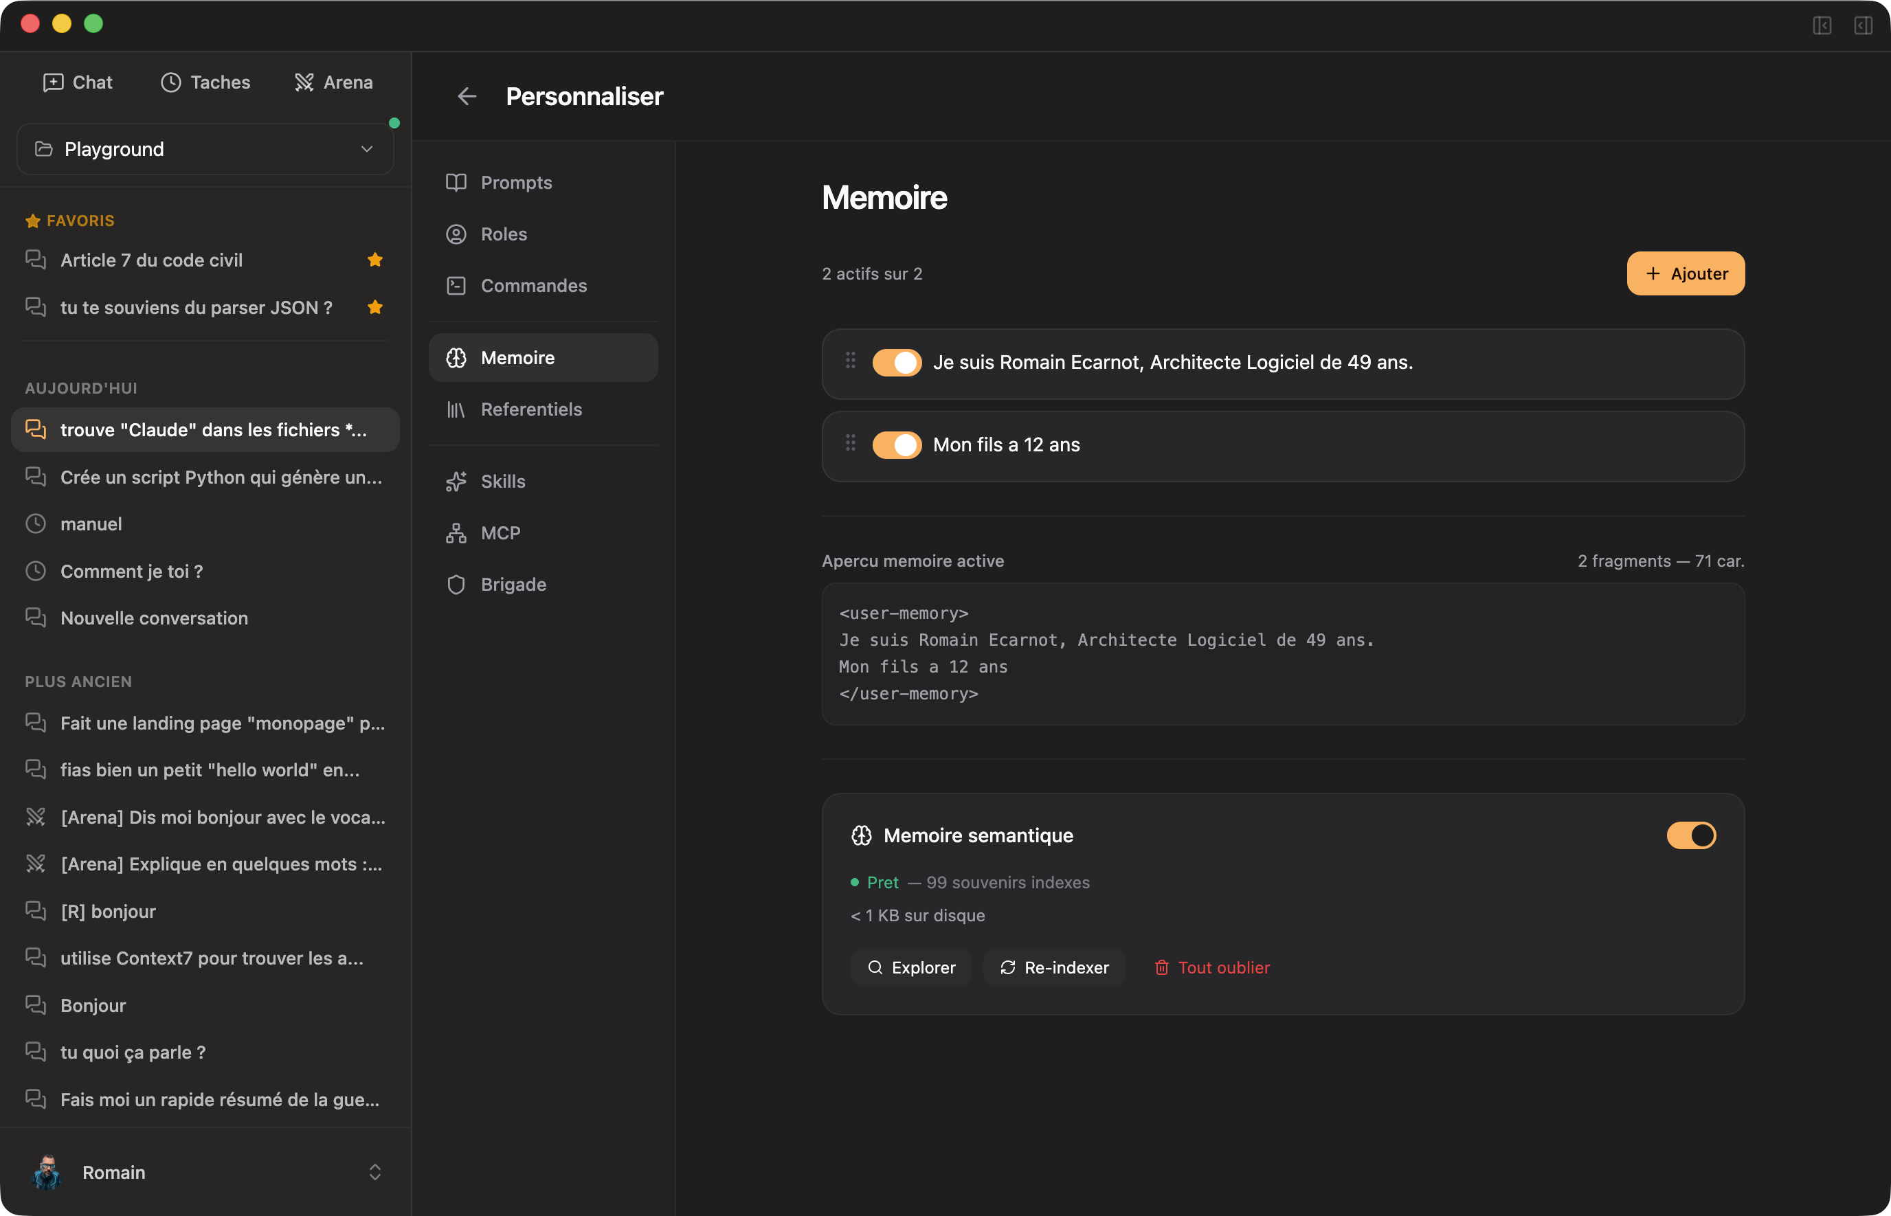Open the Brigade shield section
Screen dimensions: 1891x1216
(513, 585)
